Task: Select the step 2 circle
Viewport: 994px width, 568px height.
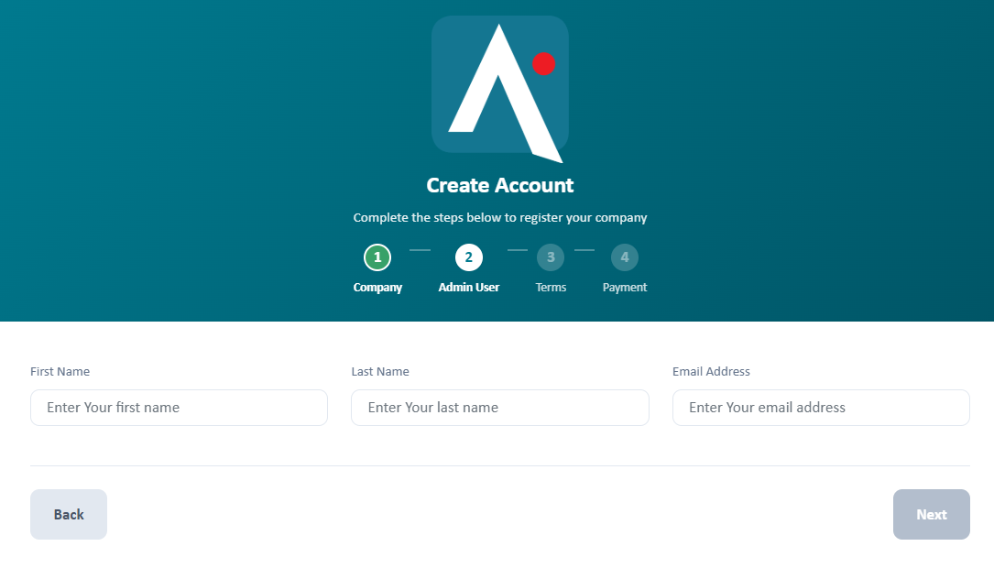Action: pos(468,257)
